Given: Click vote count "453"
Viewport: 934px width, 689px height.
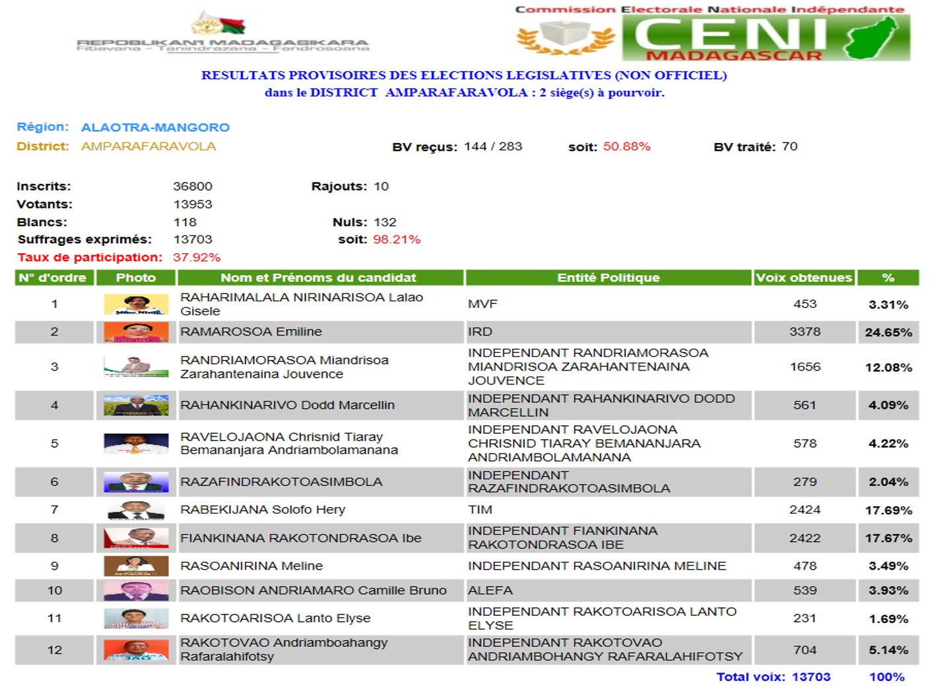Looking at the screenshot, I should click(x=805, y=304).
